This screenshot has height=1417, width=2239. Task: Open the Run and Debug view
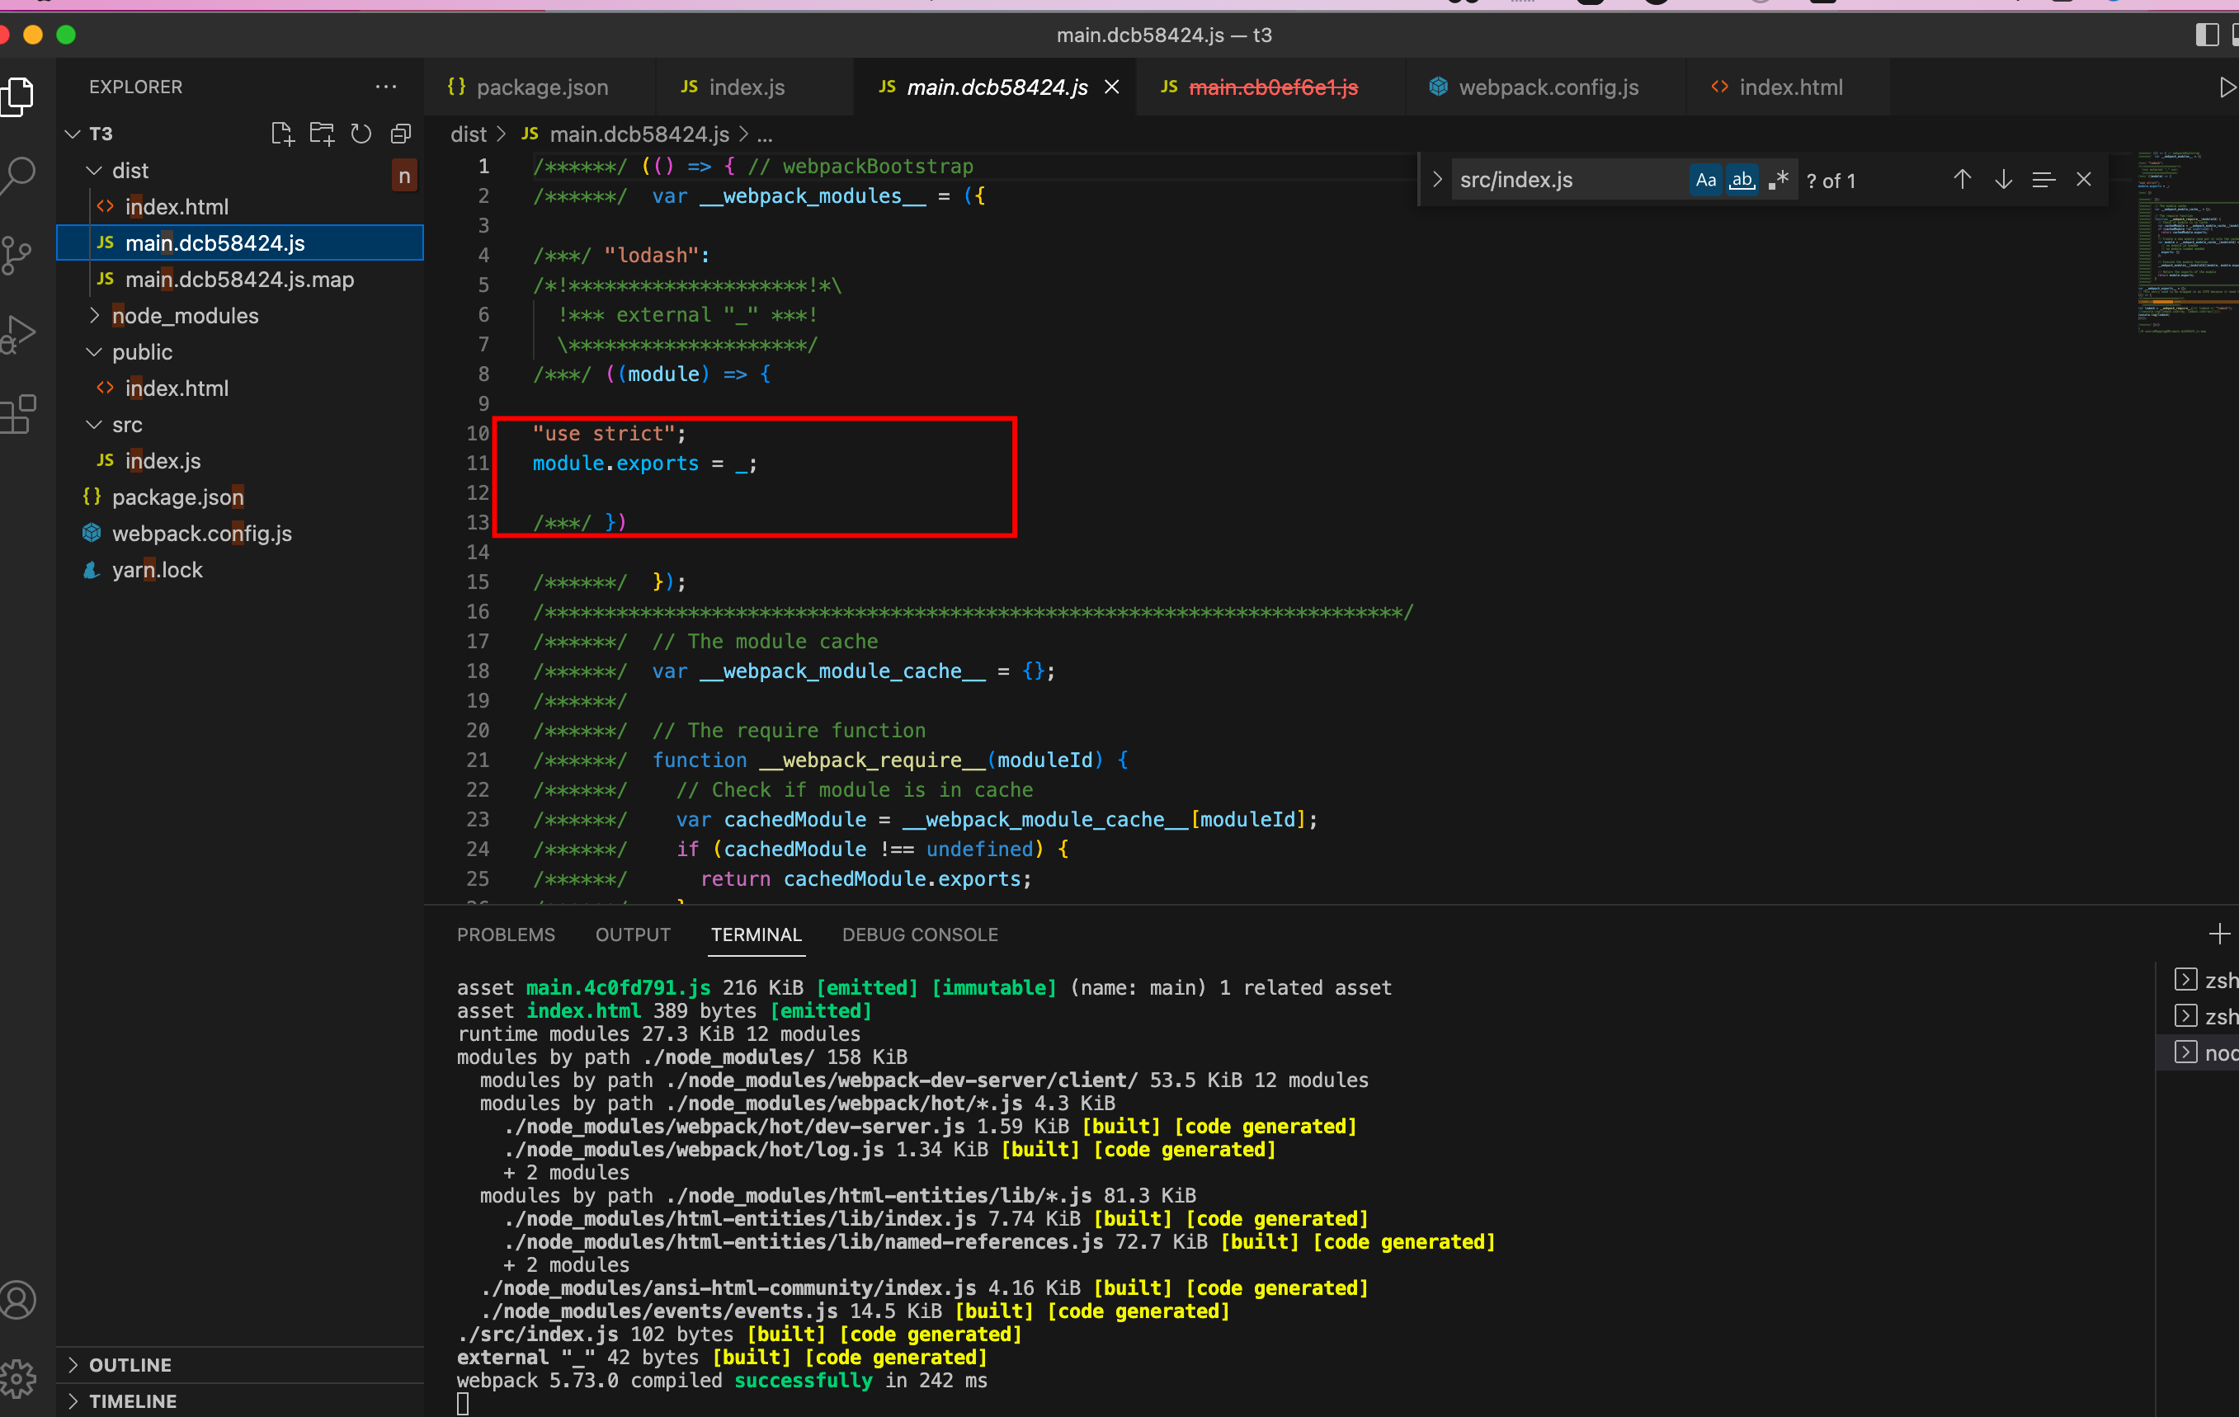16,334
